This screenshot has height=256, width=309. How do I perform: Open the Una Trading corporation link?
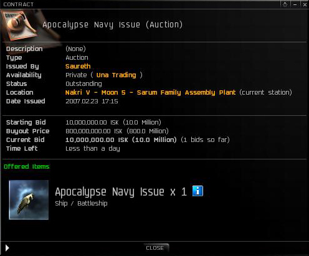point(116,75)
